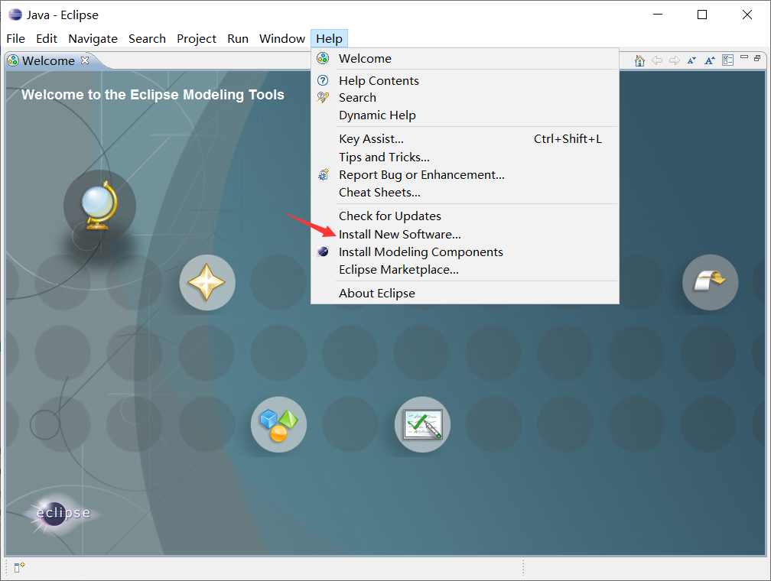Close the Eclipse window
771x581 pixels.
[x=747, y=15]
